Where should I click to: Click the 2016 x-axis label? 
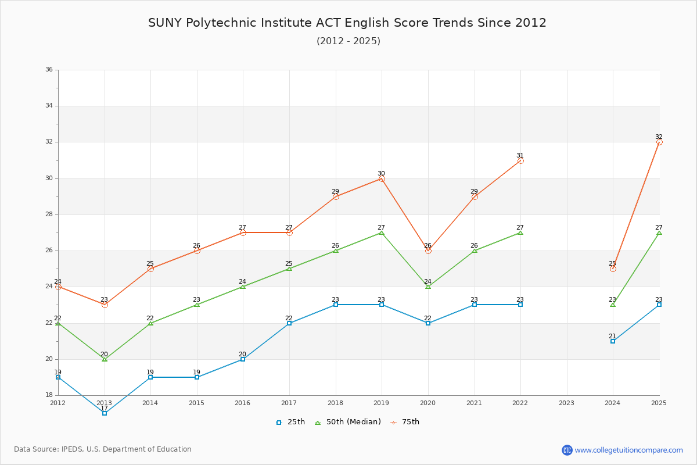click(243, 403)
